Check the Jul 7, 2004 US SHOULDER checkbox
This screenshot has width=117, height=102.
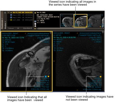pyautogui.click(x=9, y=20)
